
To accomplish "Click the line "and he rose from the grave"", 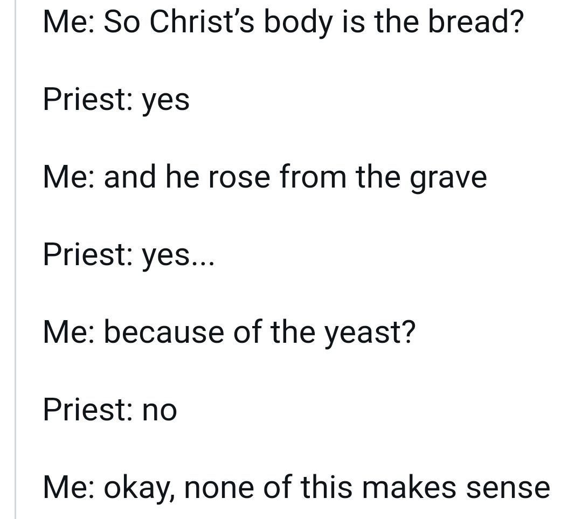I will (265, 177).
